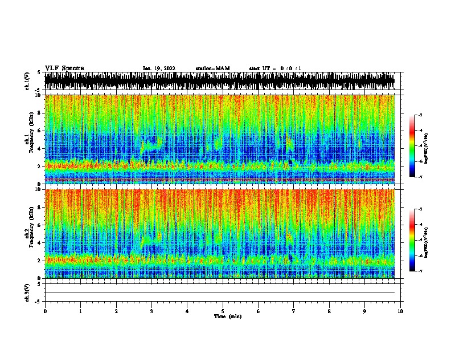Click the time axis tick label "1"
Viewport: 451px width, 349px height.
[x=80, y=311]
